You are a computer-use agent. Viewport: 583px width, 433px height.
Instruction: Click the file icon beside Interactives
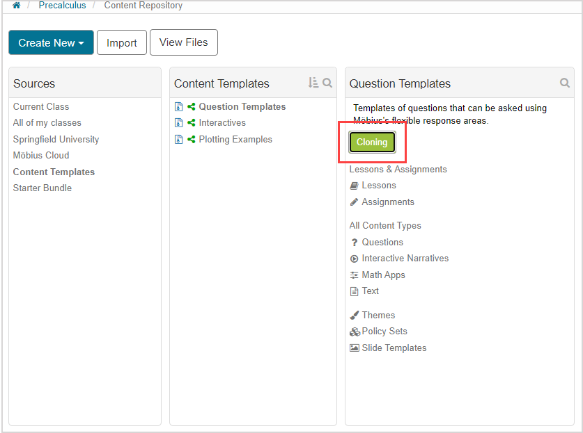click(179, 123)
